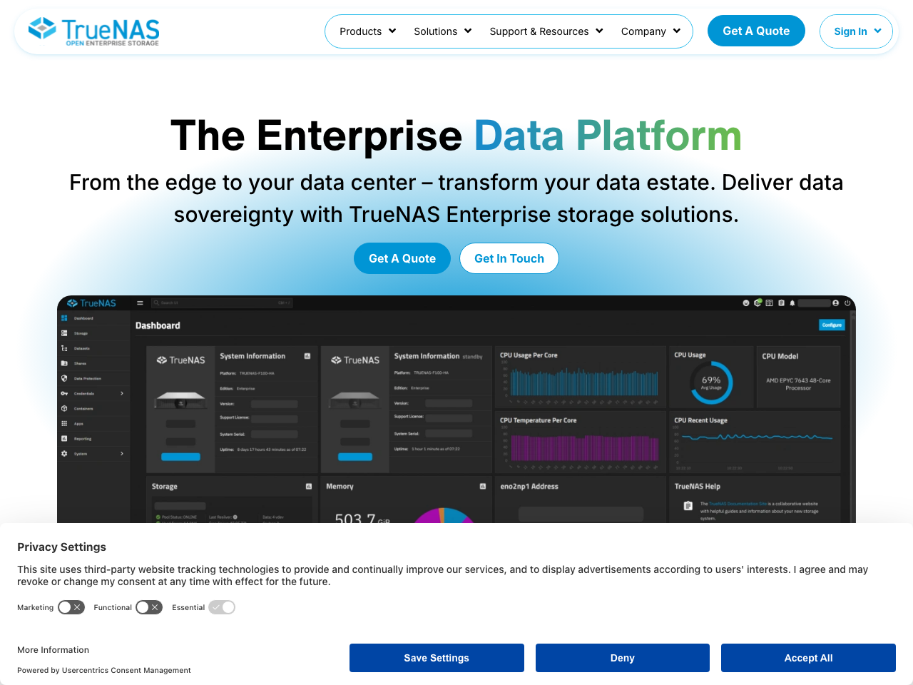Click the Get In Touch button
This screenshot has width=913, height=685.
click(x=509, y=258)
